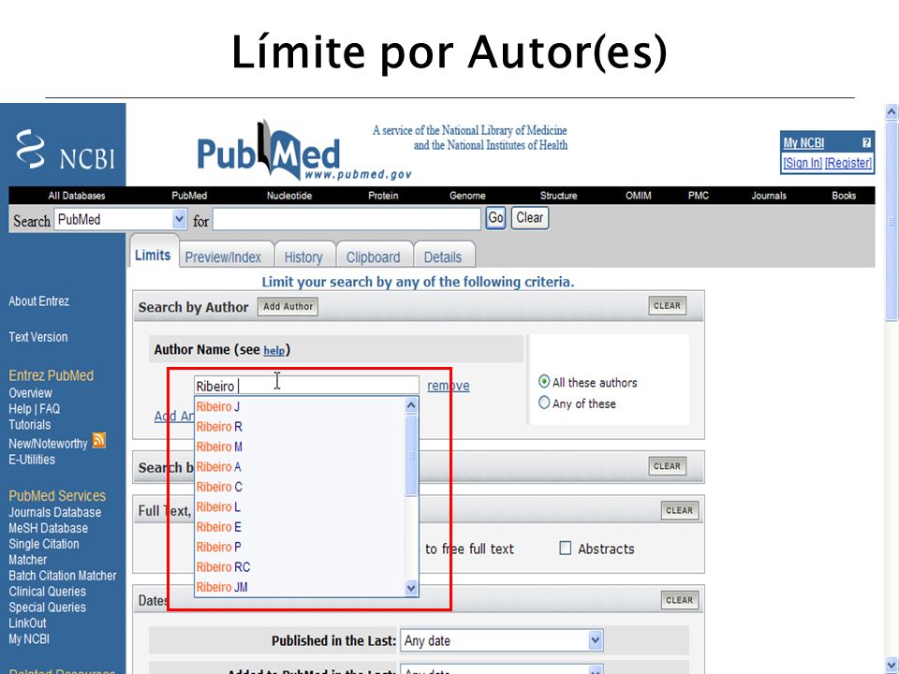899x674 pixels.
Task: Click the author name field containing Ribeiro
Action: [307, 386]
